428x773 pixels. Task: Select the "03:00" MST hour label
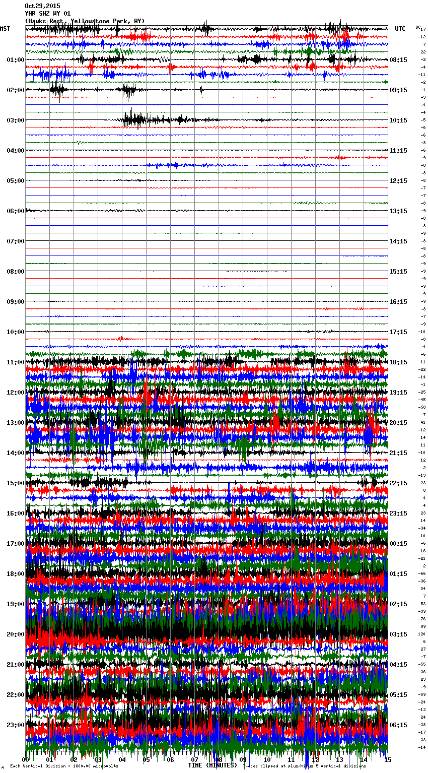click(x=16, y=120)
